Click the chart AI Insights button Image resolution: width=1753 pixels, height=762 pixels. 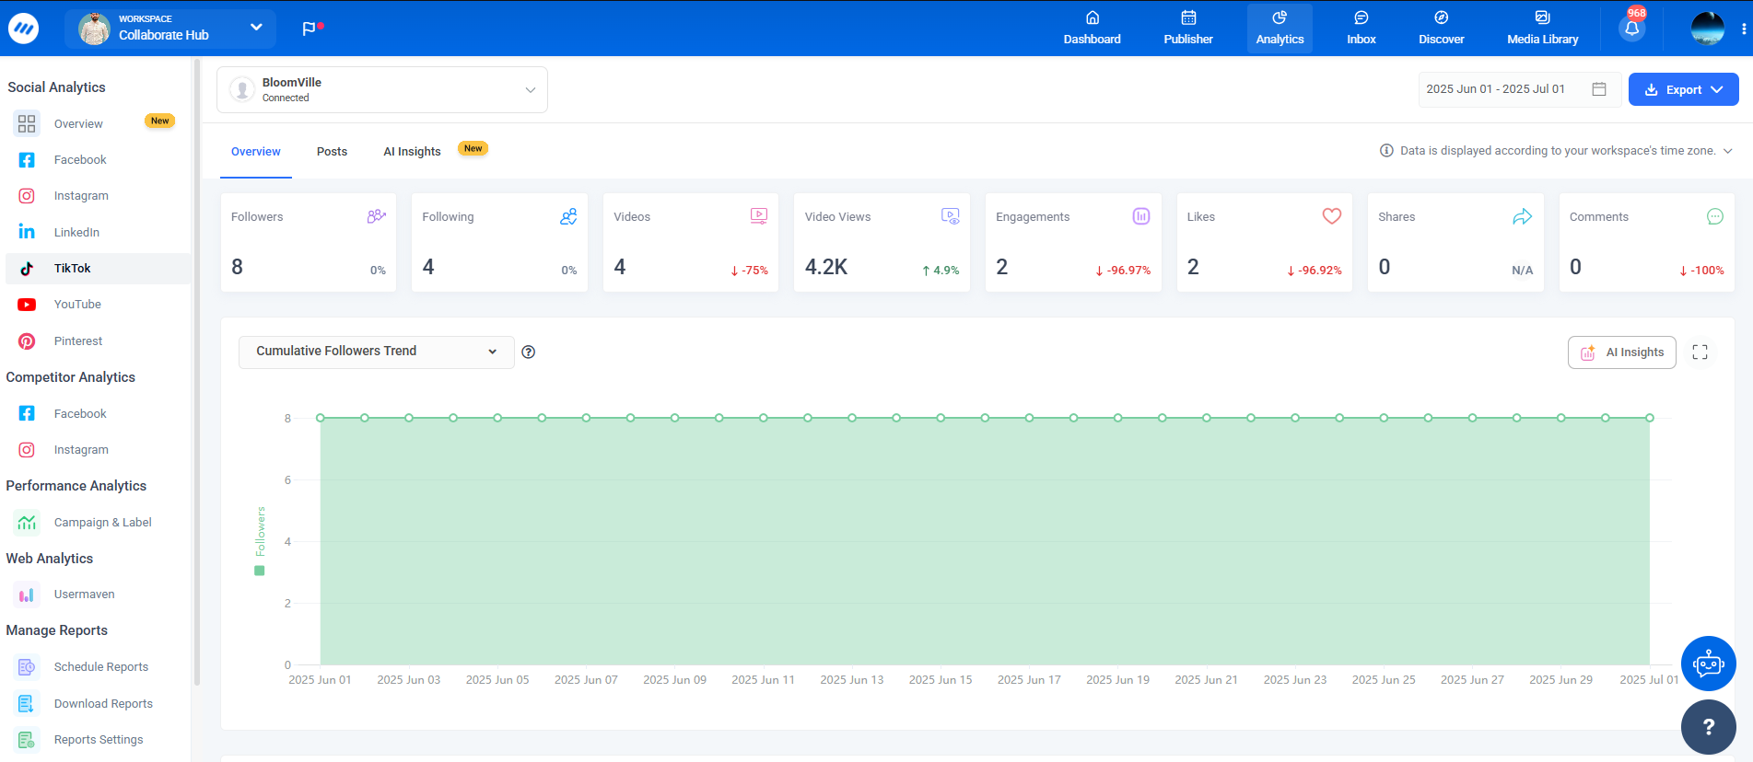1621,352
